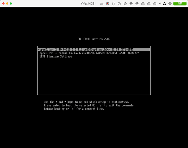The height and width of the screenshot is (148, 188).
Task: Click the right network globe icon
Action: tap(137, 4)
